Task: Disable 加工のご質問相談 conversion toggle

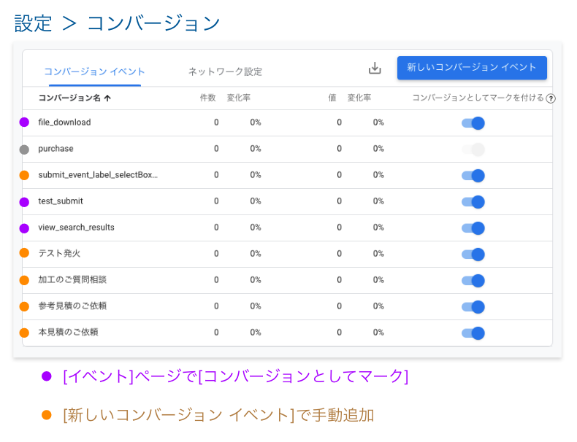Action: click(x=473, y=281)
